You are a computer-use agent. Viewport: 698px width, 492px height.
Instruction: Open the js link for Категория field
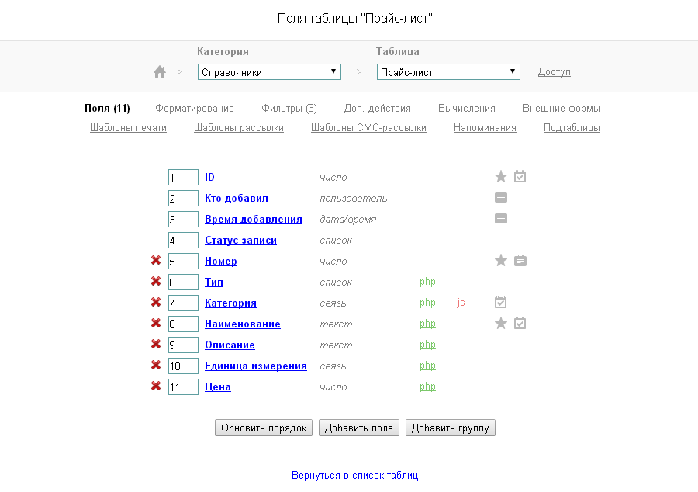pos(461,303)
